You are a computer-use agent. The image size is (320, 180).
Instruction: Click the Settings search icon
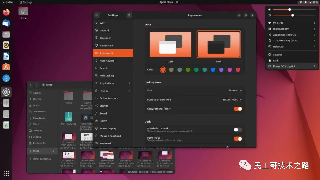pyautogui.click(x=97, y=15)
